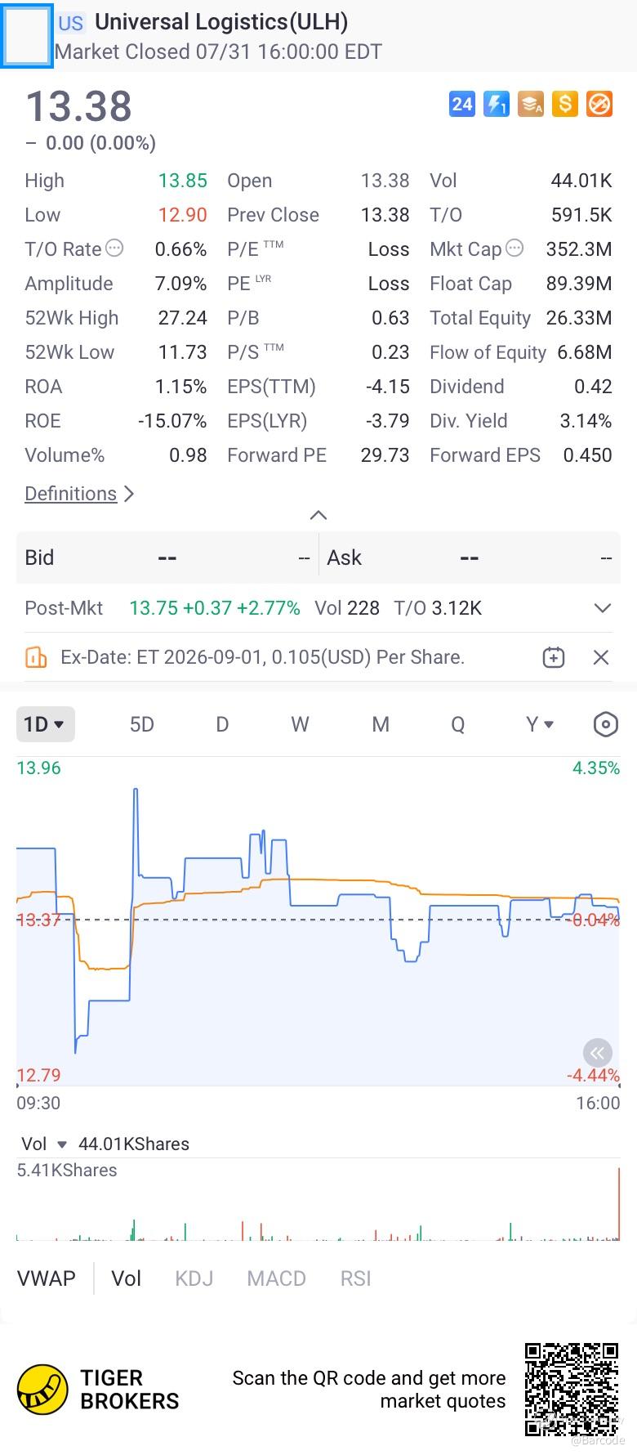This screenshot has height=1455, width=637.
Task: Tap the lightning bolt badge icon
Action: point(497,104)
